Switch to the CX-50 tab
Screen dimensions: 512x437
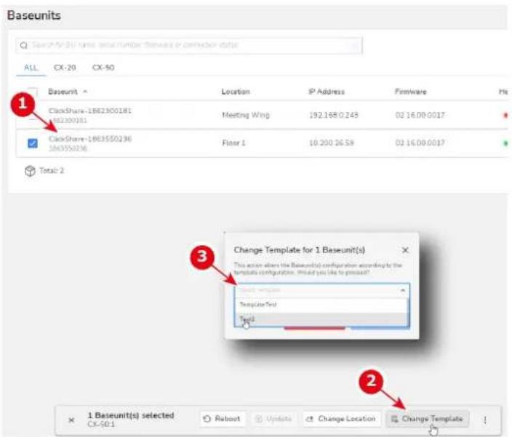point(103,68)
